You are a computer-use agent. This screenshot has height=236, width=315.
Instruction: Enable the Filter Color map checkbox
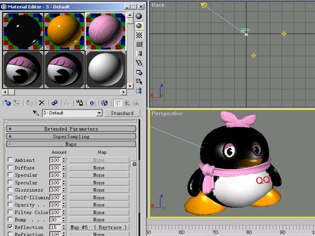click(10, 212)
